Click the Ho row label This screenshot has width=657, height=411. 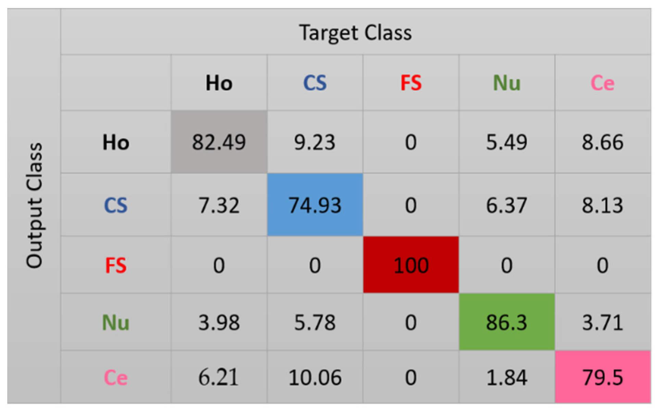116,142
